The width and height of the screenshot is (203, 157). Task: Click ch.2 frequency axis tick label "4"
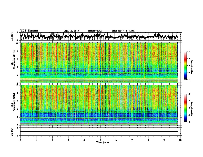tap(18, 109)
